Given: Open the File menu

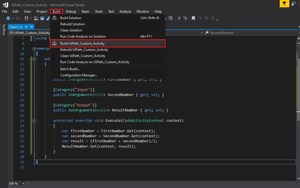Looking at the screenshot, I should point(5,11).
